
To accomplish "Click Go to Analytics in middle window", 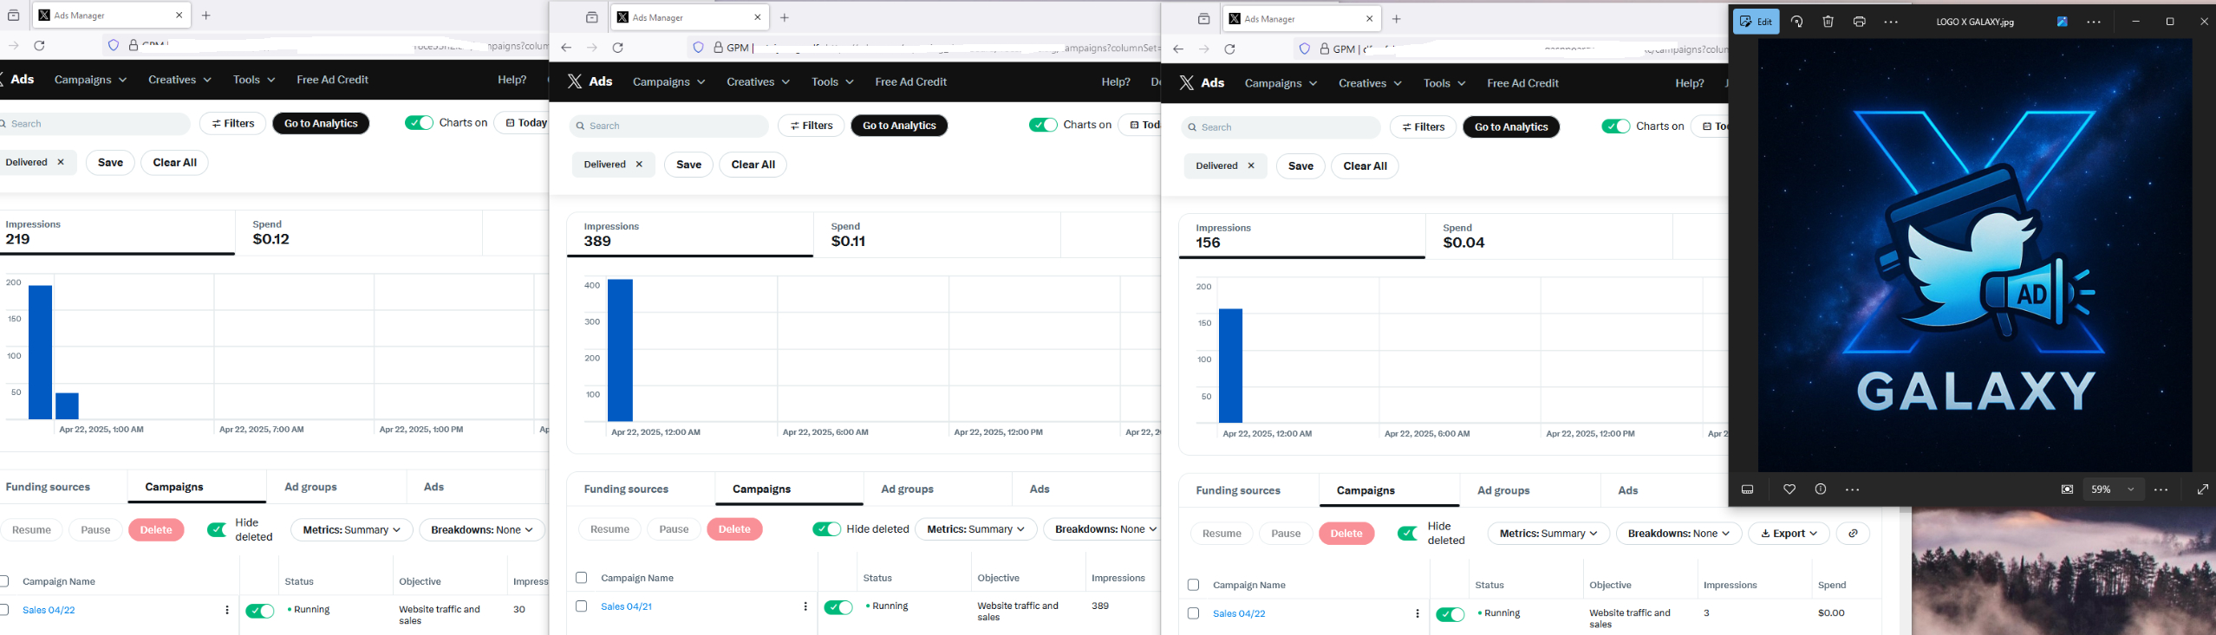I will pos(899,126).
